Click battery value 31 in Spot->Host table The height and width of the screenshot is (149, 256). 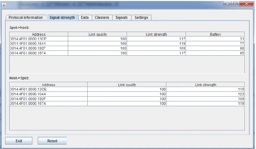[215, 39]
